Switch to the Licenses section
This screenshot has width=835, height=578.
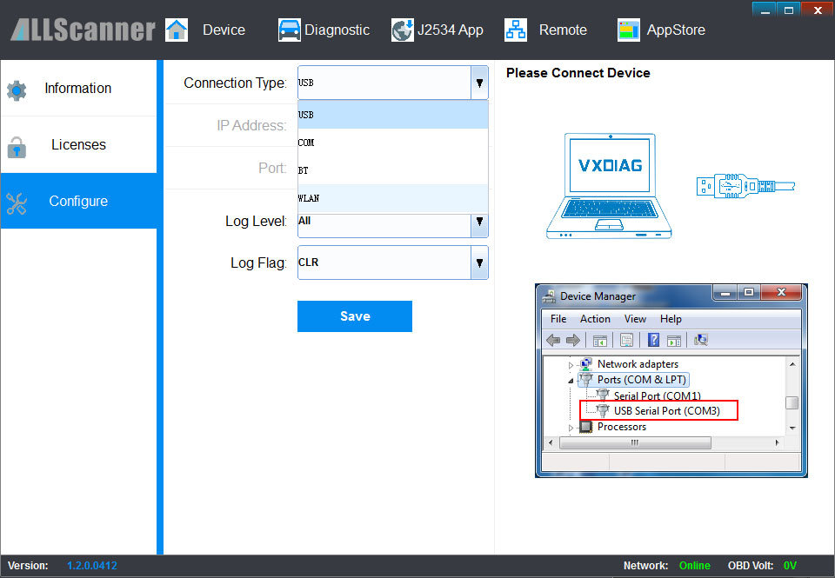[78, 145]
